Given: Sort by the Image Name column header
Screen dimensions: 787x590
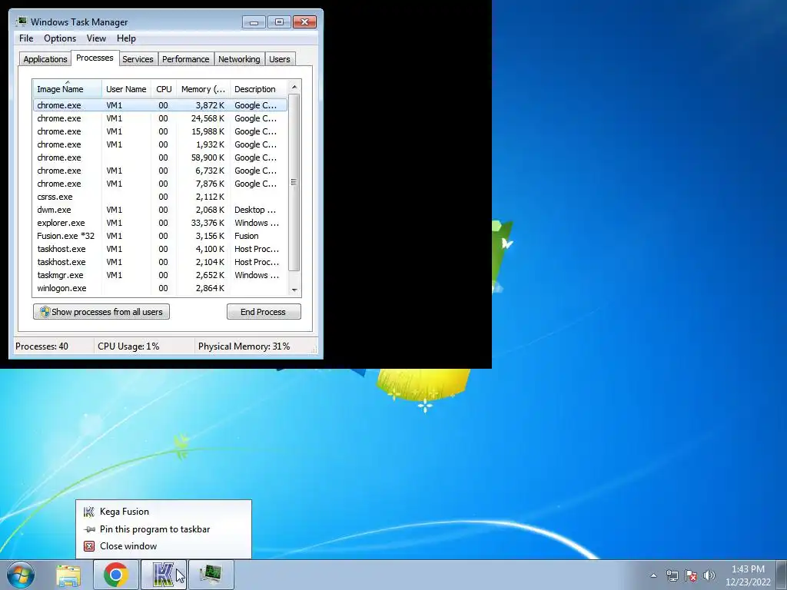Looking at the screenshot, I should [x=68, y=89].
